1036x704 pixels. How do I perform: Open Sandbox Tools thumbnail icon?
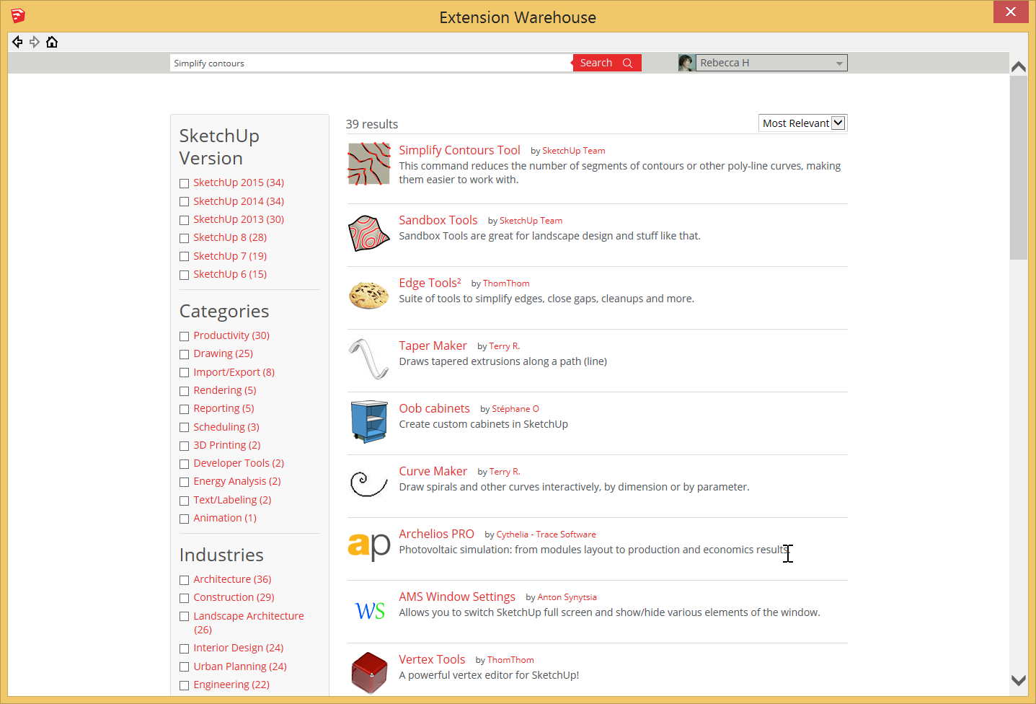click(x=369, y=233)
